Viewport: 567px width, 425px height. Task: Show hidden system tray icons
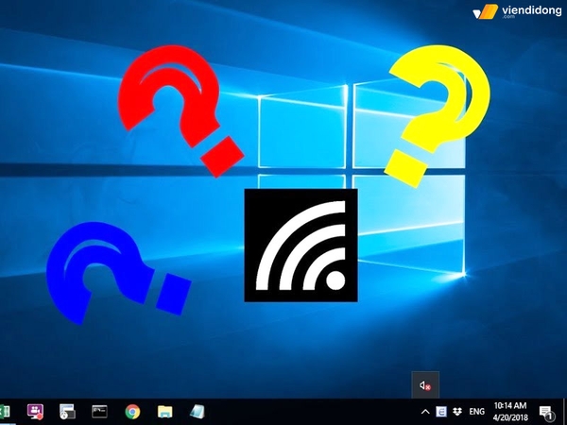[425, 412]
